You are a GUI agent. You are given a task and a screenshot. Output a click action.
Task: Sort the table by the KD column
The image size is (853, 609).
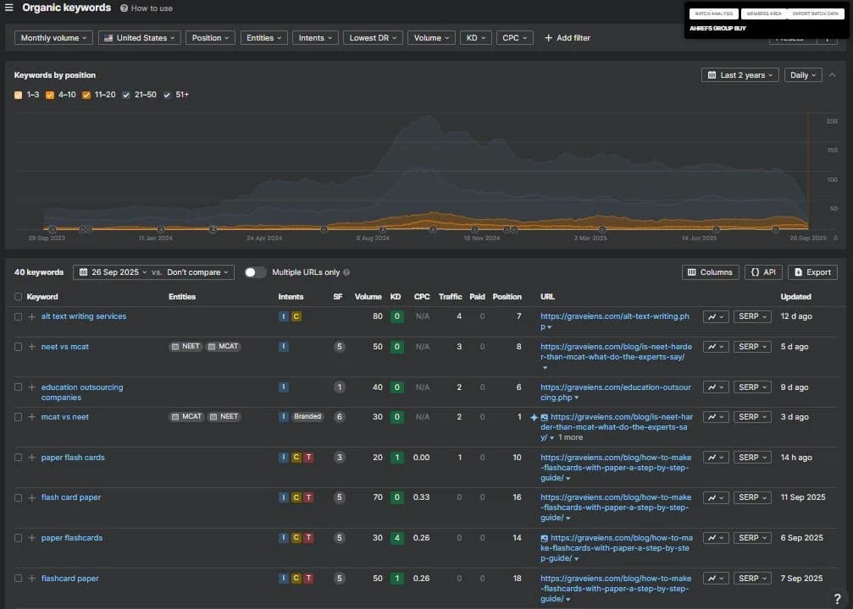(x=396, y=297)
